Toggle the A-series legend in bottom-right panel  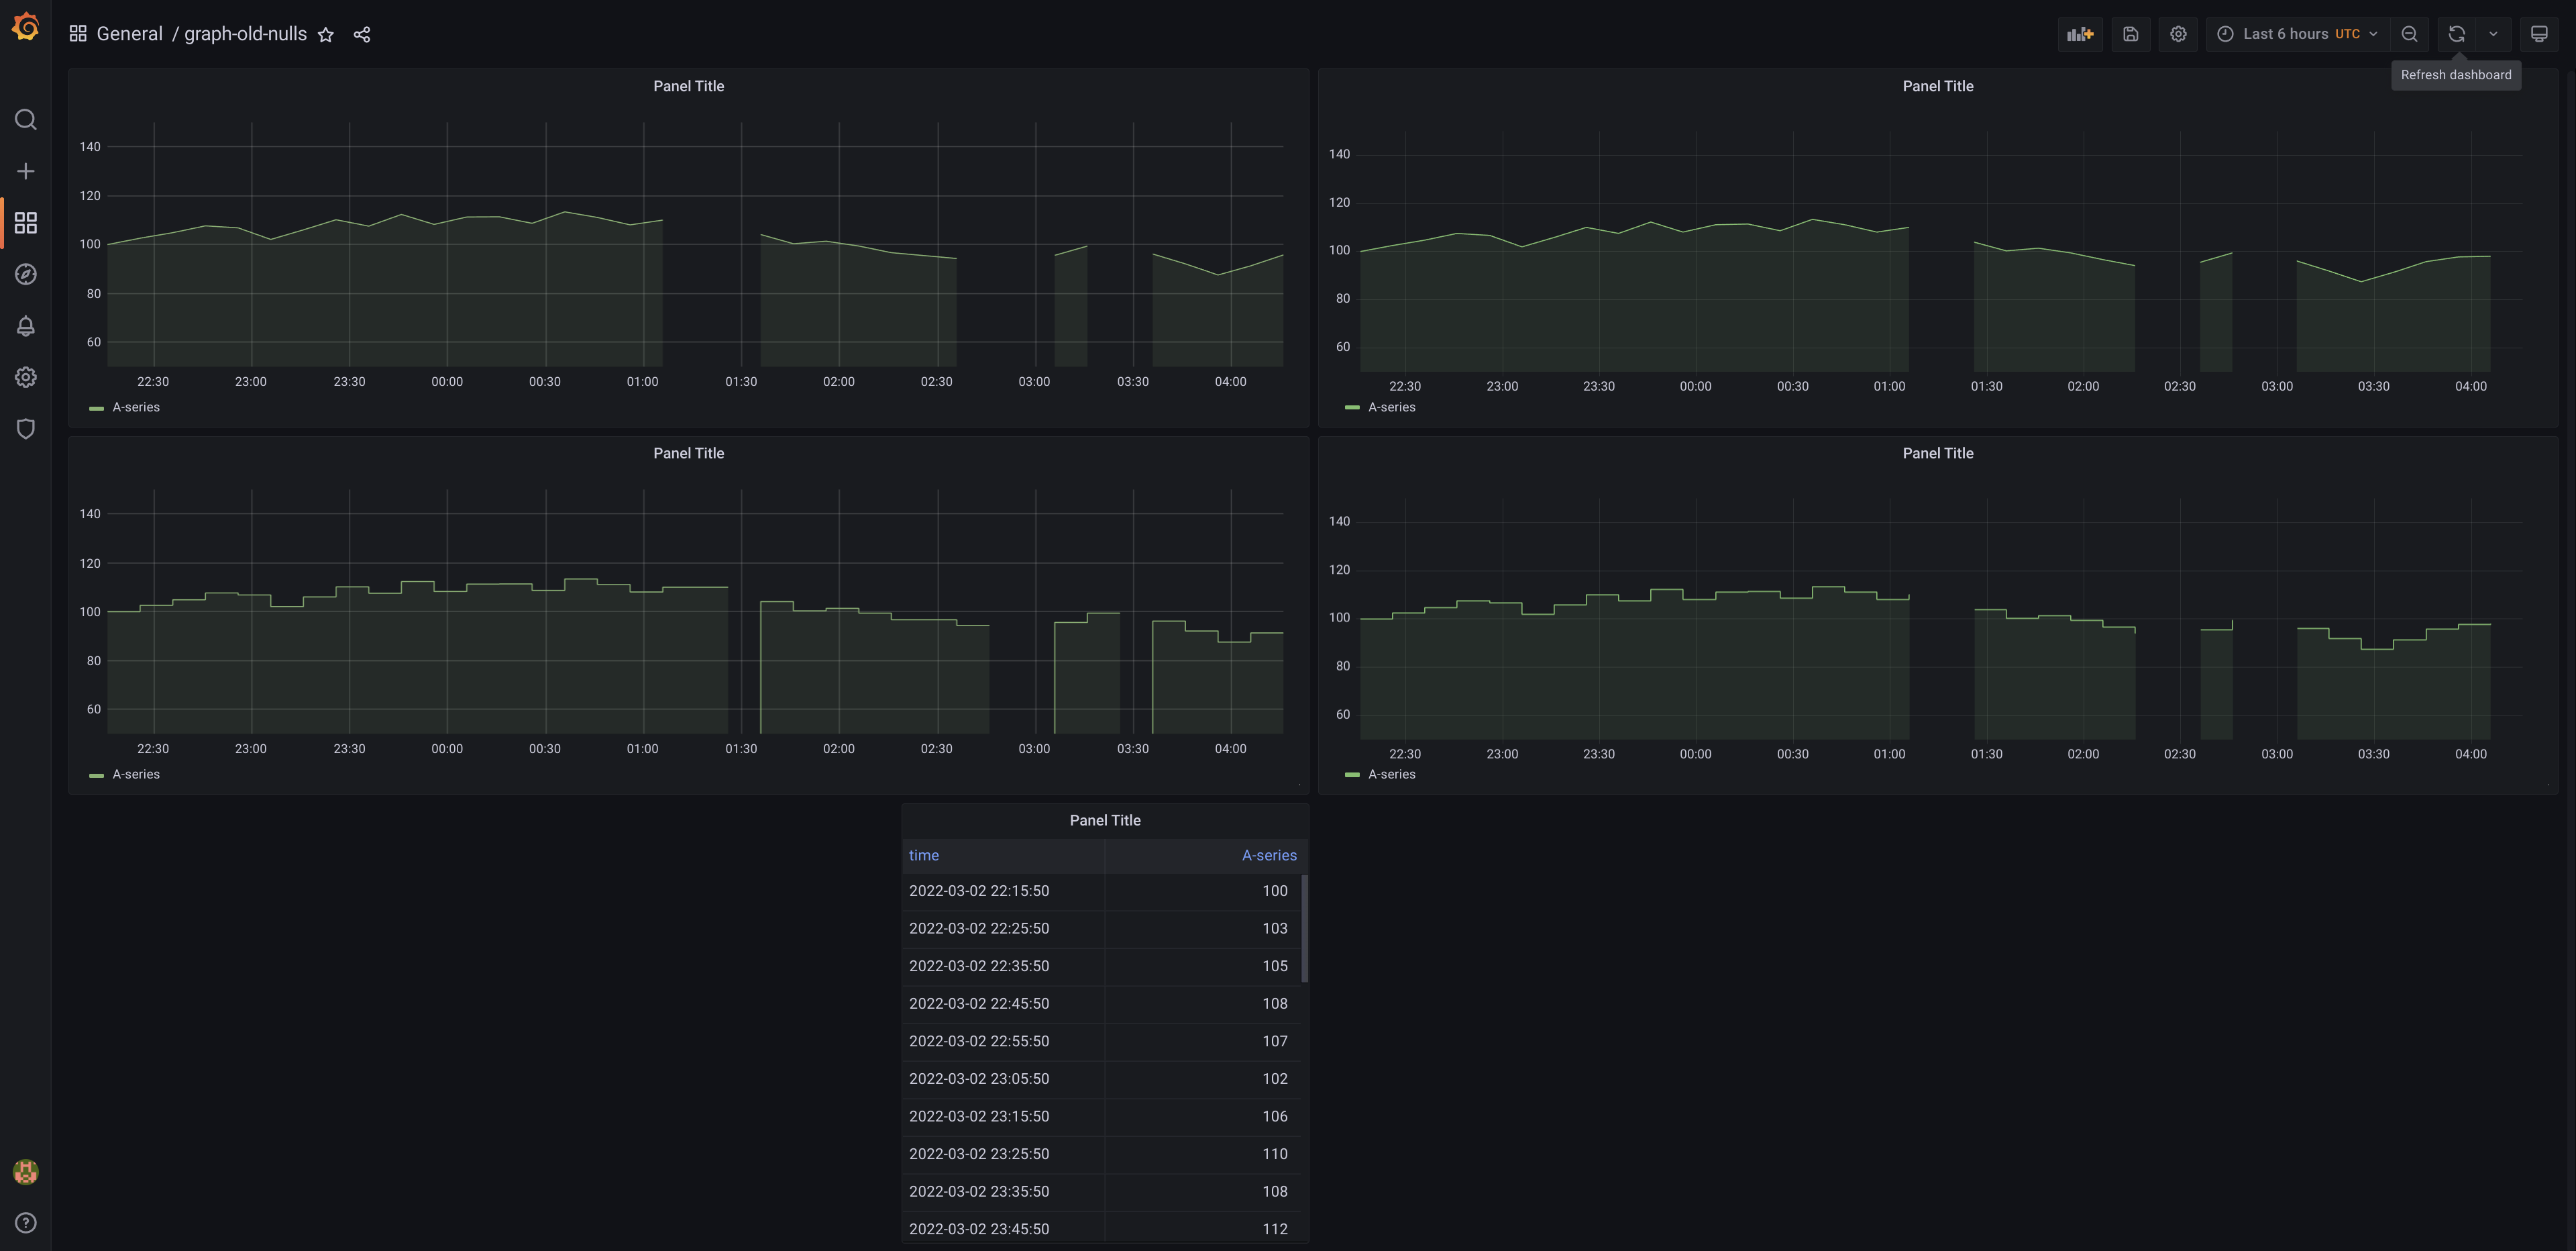tap(1392, 774)
